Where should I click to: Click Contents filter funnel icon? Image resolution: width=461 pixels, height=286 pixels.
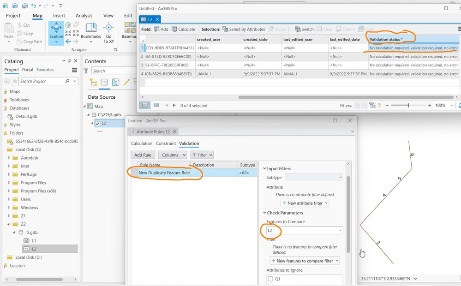pyautogui.click(x=86, y=71)
